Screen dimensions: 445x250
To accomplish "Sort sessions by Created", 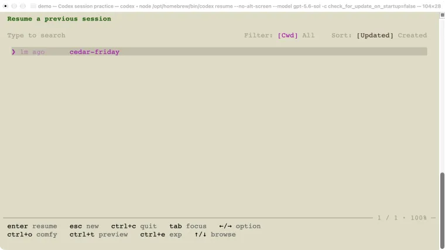I will pyautogui.click(x=412, y=36).
